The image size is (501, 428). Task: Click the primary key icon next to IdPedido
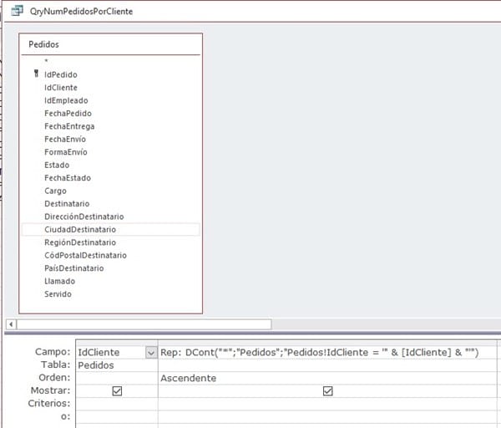pos(36,74)
